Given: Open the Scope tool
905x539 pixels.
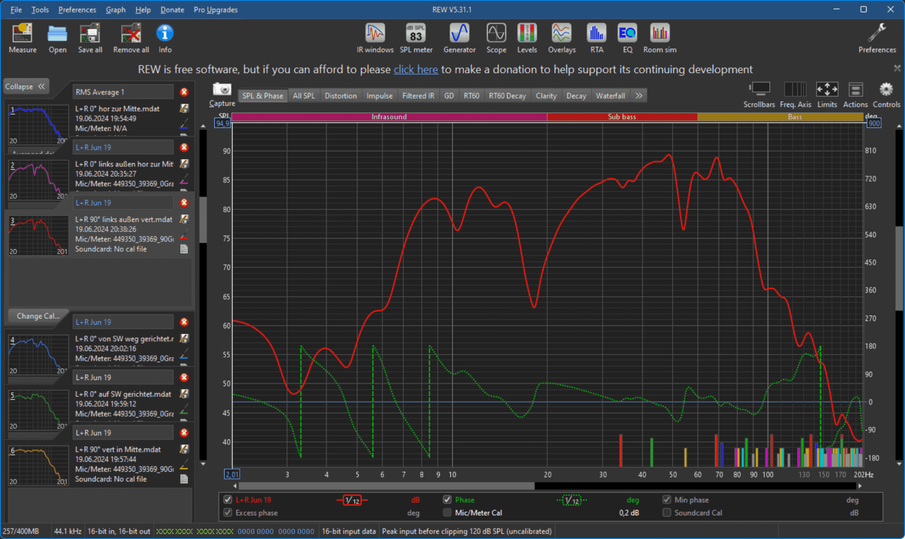Looking at the screenshot, I should coord(496,38).
